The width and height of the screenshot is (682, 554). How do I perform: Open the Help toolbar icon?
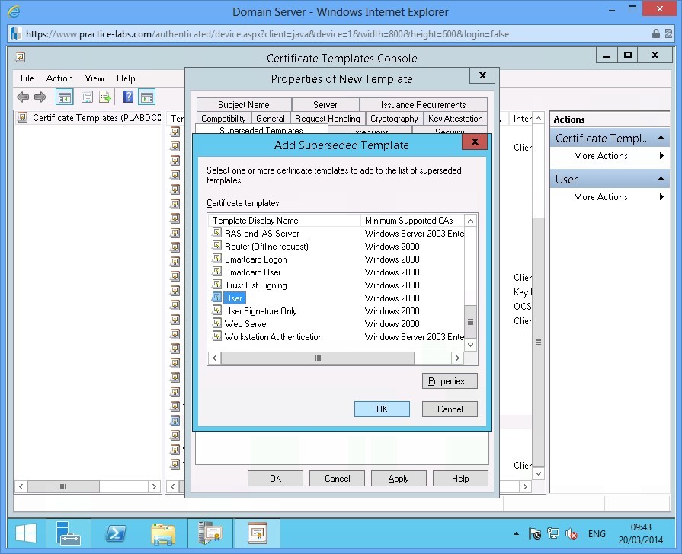pyautogui.click(x=127, y=96)
